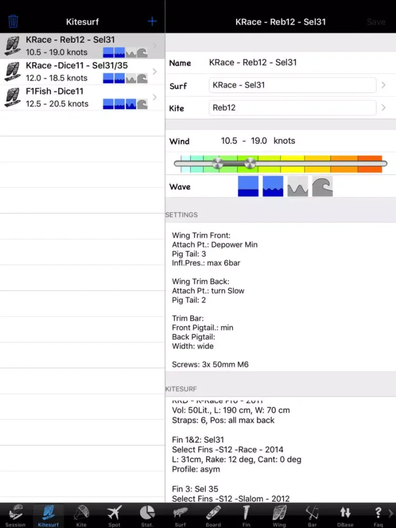Screen dimensions: 396x528
Task: Edit the Kite field Reb12
Action: click(x=293, y=108)
